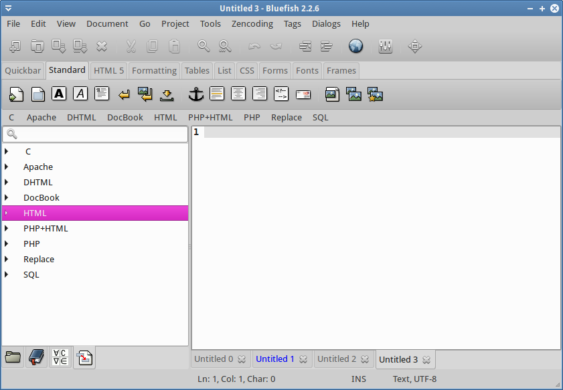
Task: Preview in browser globe icon
Action: tap(356, 46)
